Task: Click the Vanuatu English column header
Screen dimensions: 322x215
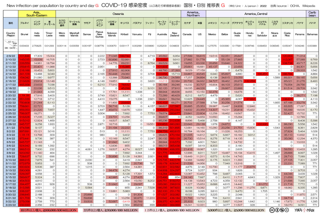Action: coord(137,34)
